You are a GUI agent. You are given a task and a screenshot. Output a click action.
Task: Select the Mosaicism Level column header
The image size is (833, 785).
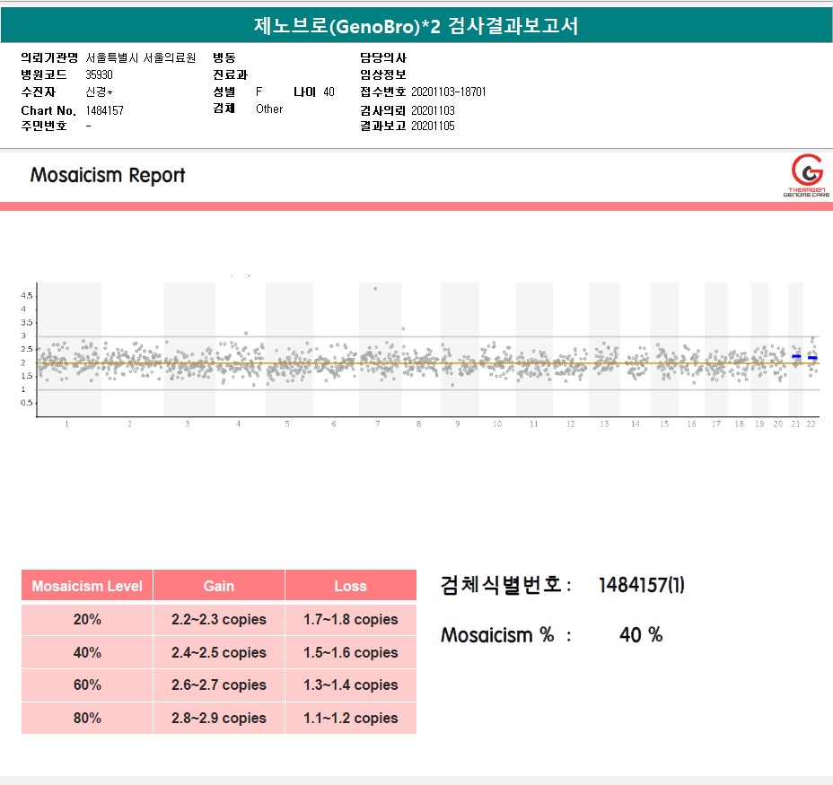87,586
